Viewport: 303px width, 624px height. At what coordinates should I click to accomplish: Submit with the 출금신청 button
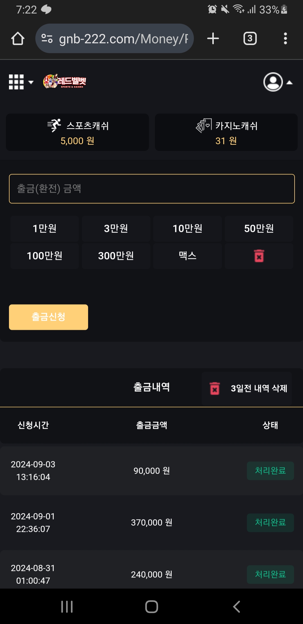pyautogui.click(x=49, y=317)
